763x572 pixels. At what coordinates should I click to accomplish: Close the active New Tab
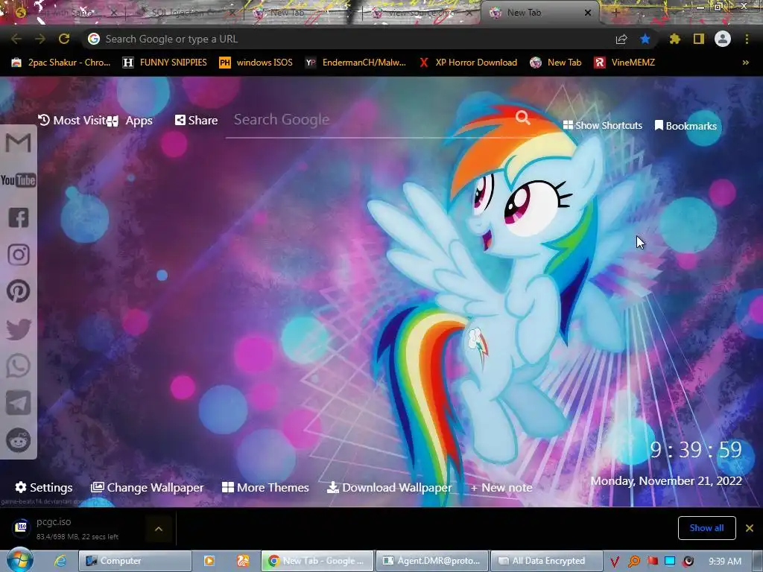588,13
